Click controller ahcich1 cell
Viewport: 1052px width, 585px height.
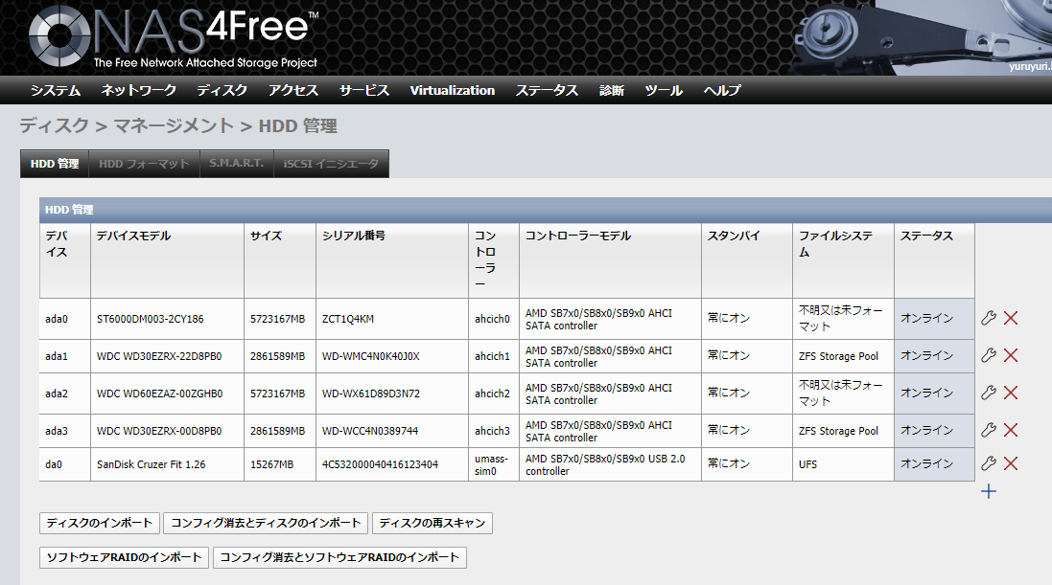point(494,356)
